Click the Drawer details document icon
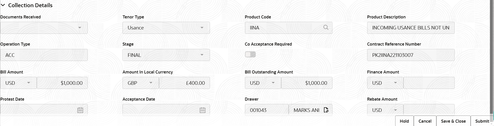This screenshot has height=126, width=494. click(x=326, y=110)
